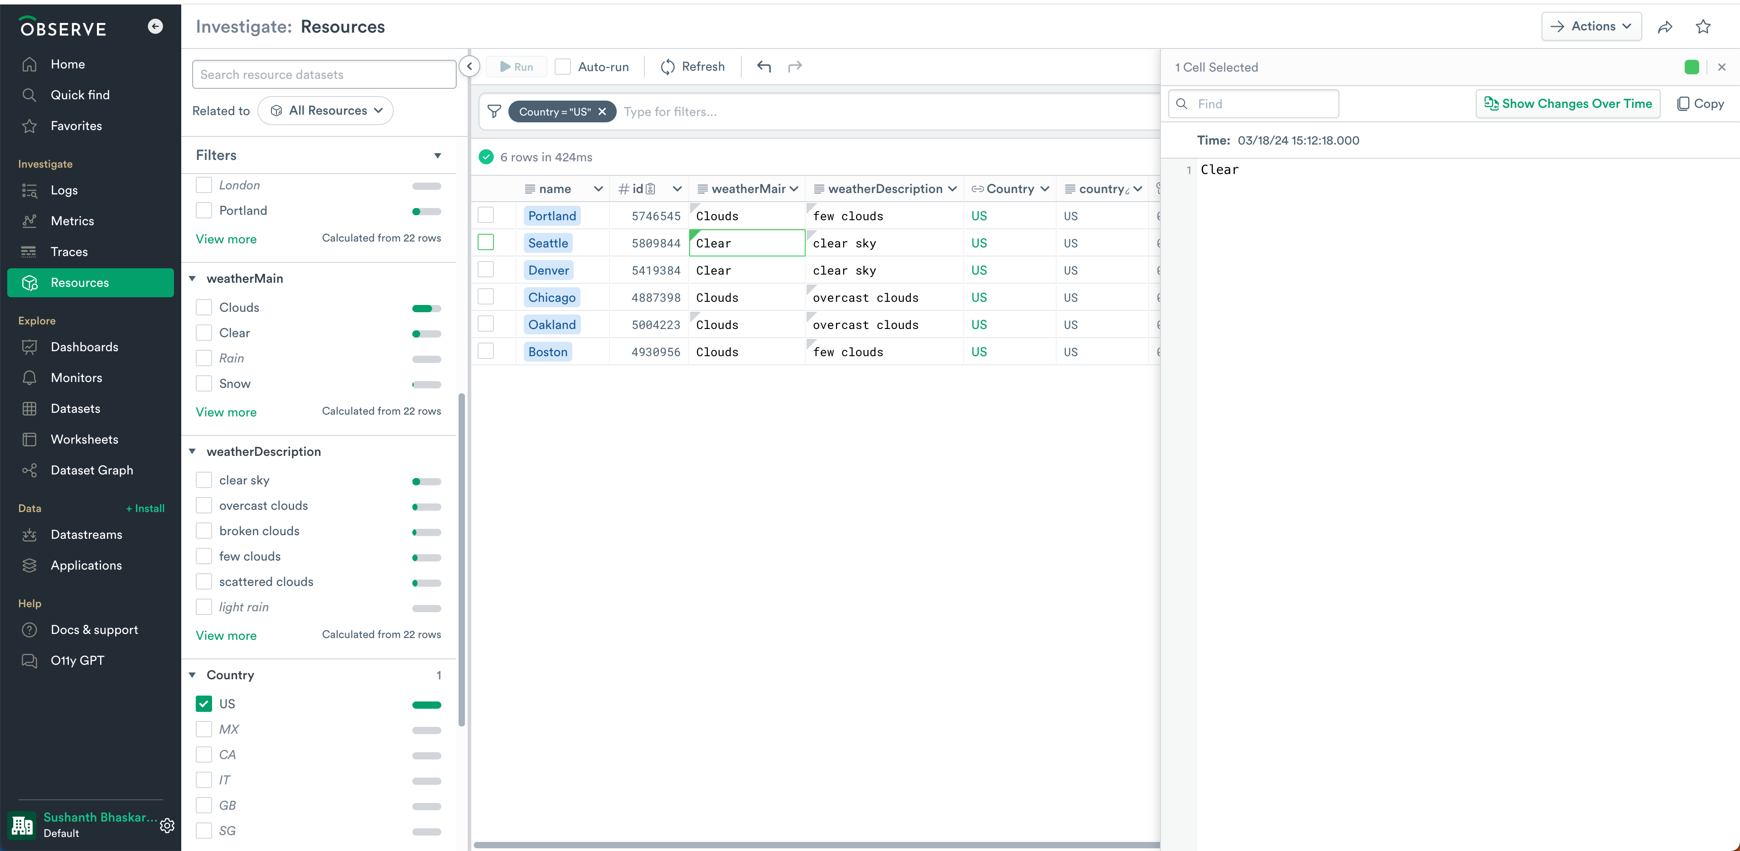The width and height of the screenshot is (1740, 851).
Task: Open the Actions dropdown menu
Action: (1591, 26)
